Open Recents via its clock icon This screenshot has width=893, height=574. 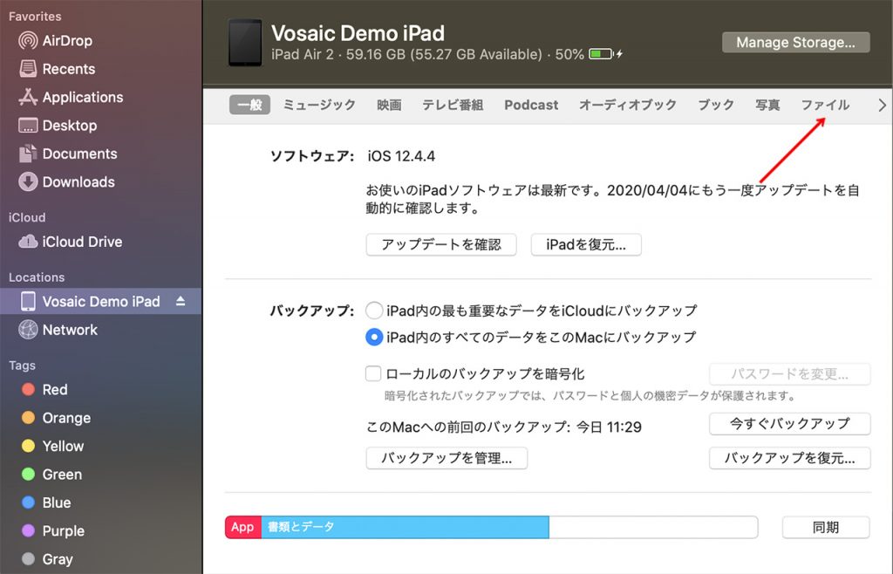28,69
